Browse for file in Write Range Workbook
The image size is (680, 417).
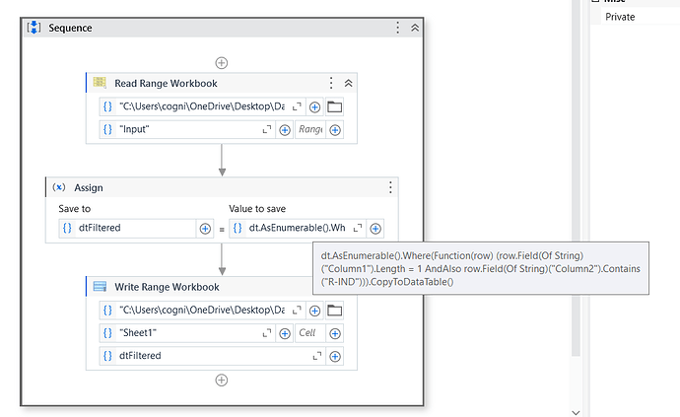(334, 311)
